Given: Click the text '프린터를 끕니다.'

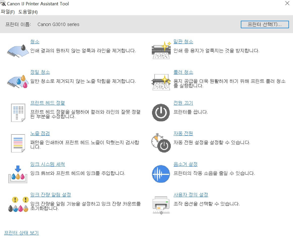Looking at the screenshot, I should tap(190, 112).
